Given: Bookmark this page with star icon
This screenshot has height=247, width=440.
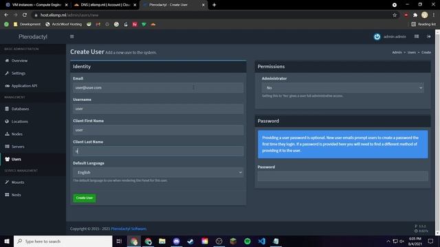Looking at the screenshot, I should (x=395, y=15).
